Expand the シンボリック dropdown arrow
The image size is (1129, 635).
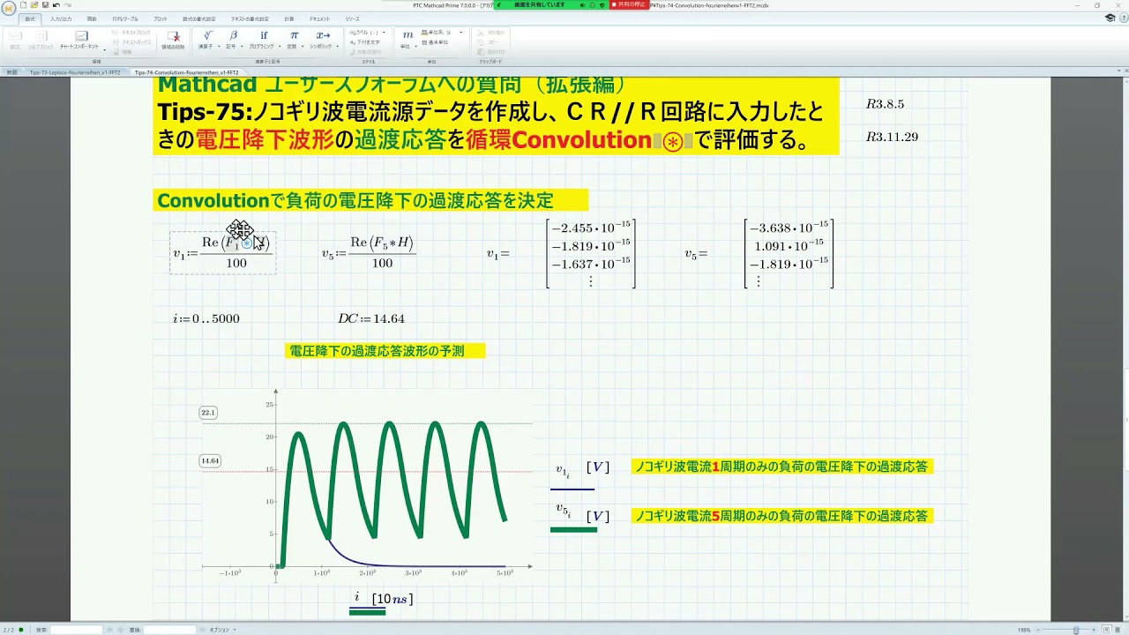tap(337, 46)
